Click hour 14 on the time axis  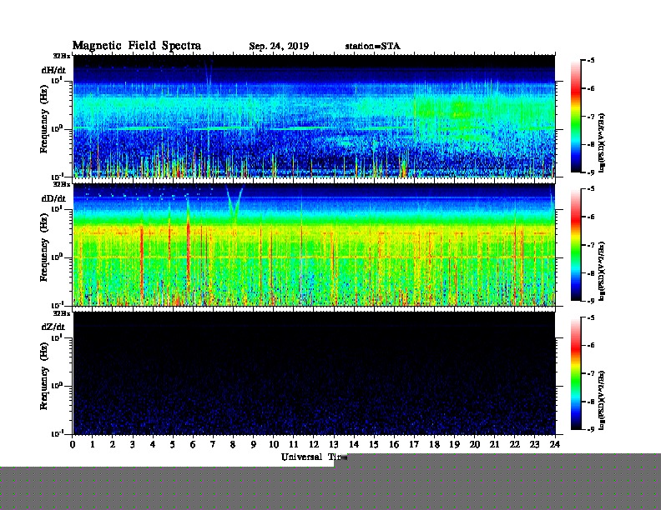click(x=354, y=444)
